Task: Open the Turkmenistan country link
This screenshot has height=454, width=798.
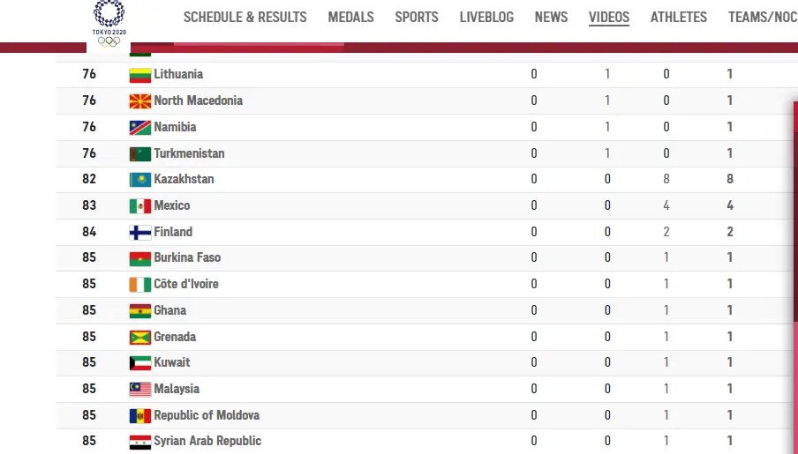Action: (189, 153)
